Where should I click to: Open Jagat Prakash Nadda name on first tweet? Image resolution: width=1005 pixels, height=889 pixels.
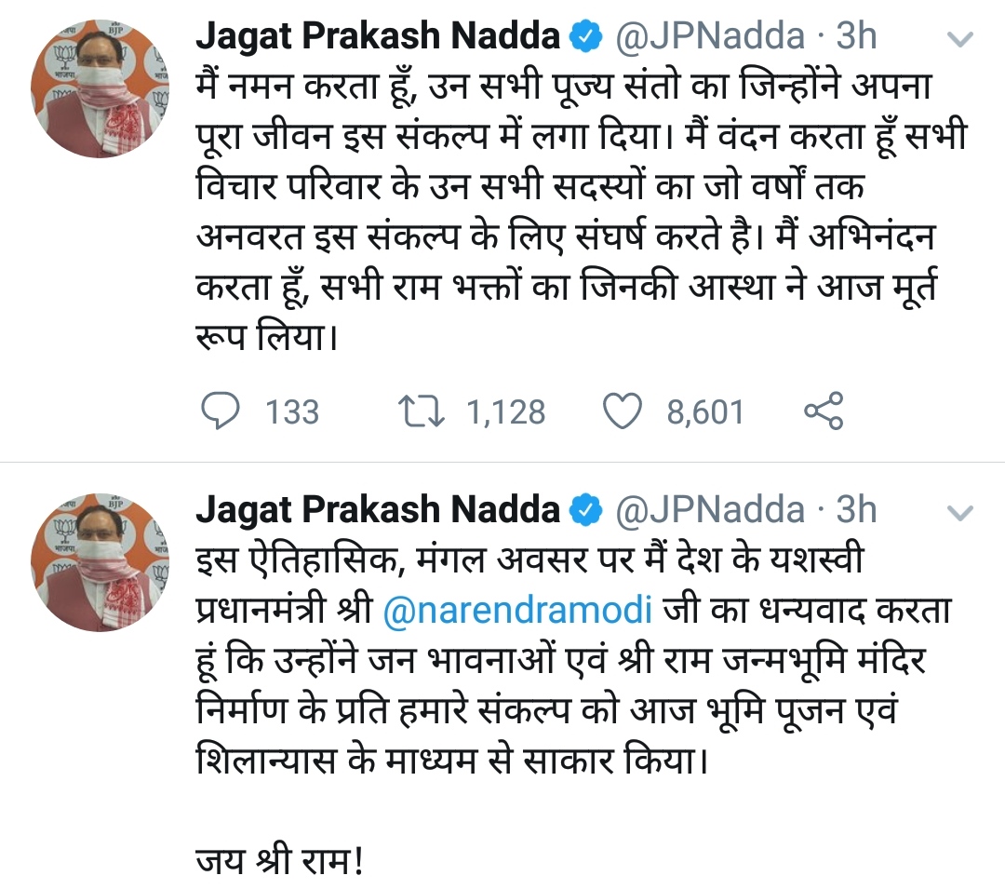coord(378,36)
